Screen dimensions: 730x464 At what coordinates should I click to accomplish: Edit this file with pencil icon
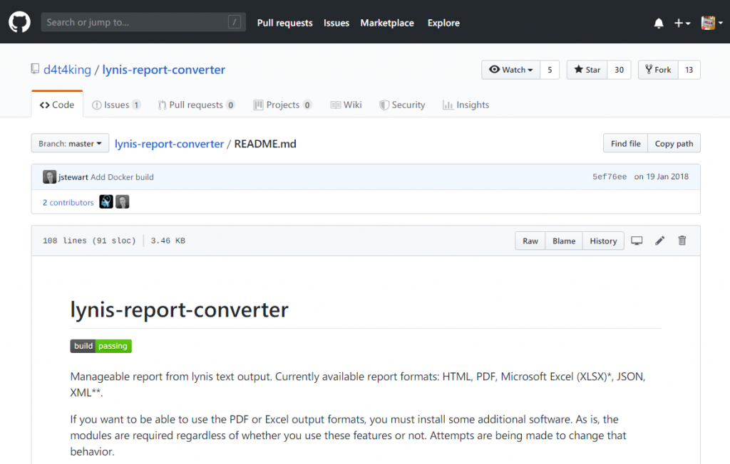659,241
